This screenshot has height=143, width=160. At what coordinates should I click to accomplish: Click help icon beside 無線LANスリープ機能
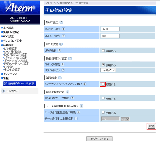tap(72, 98)
